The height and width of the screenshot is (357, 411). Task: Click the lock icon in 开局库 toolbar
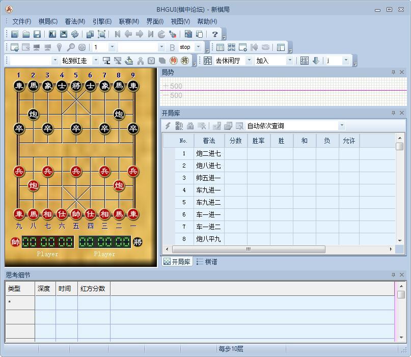(190, 126)
